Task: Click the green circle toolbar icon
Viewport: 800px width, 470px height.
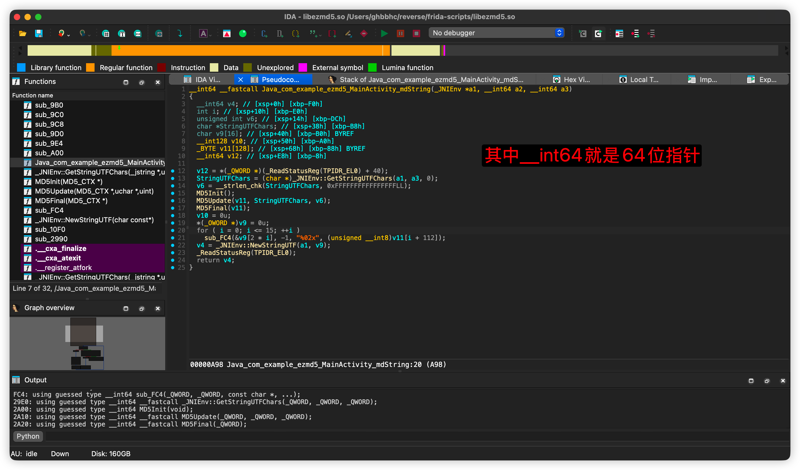Action: click(242, 33)
